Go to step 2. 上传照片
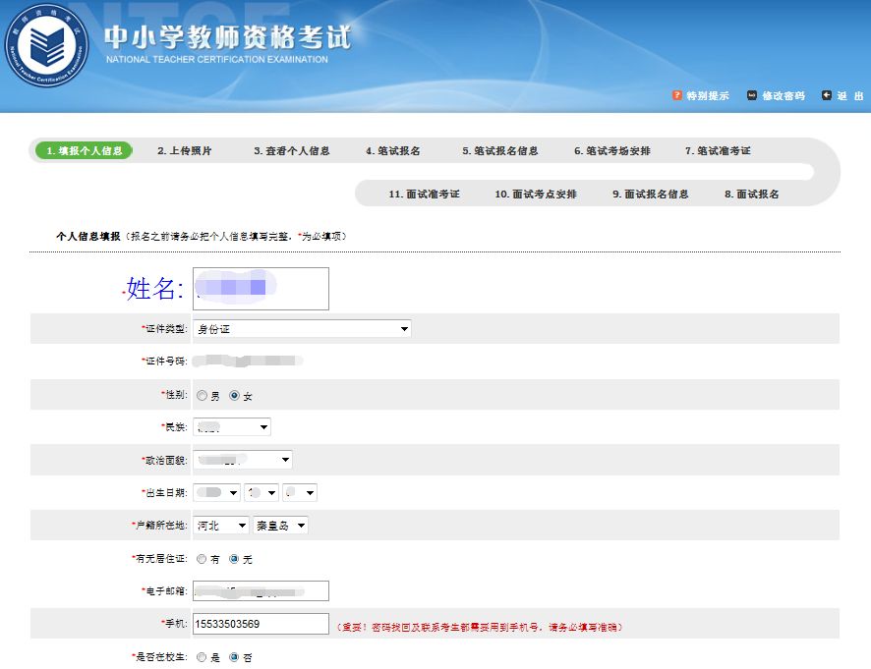The width and height of the screenshot is (871, 669). (x=185, y=151)
